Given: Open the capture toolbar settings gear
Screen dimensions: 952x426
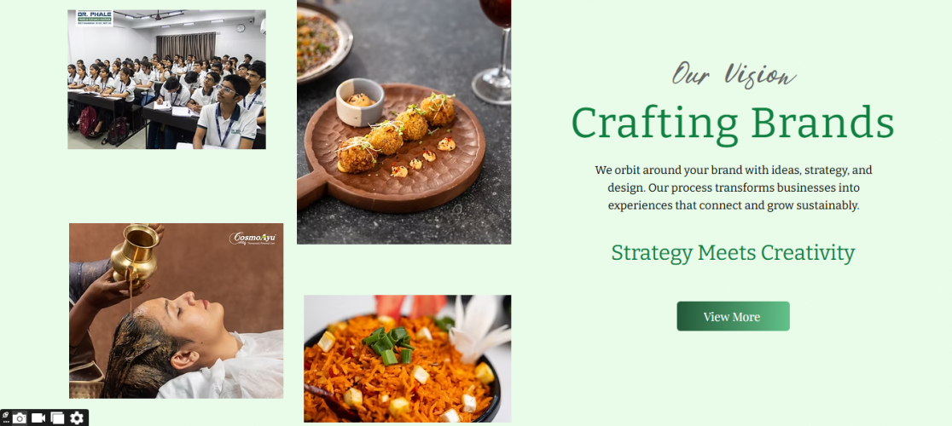Looking at the screenshot, I should pos(77,418).
